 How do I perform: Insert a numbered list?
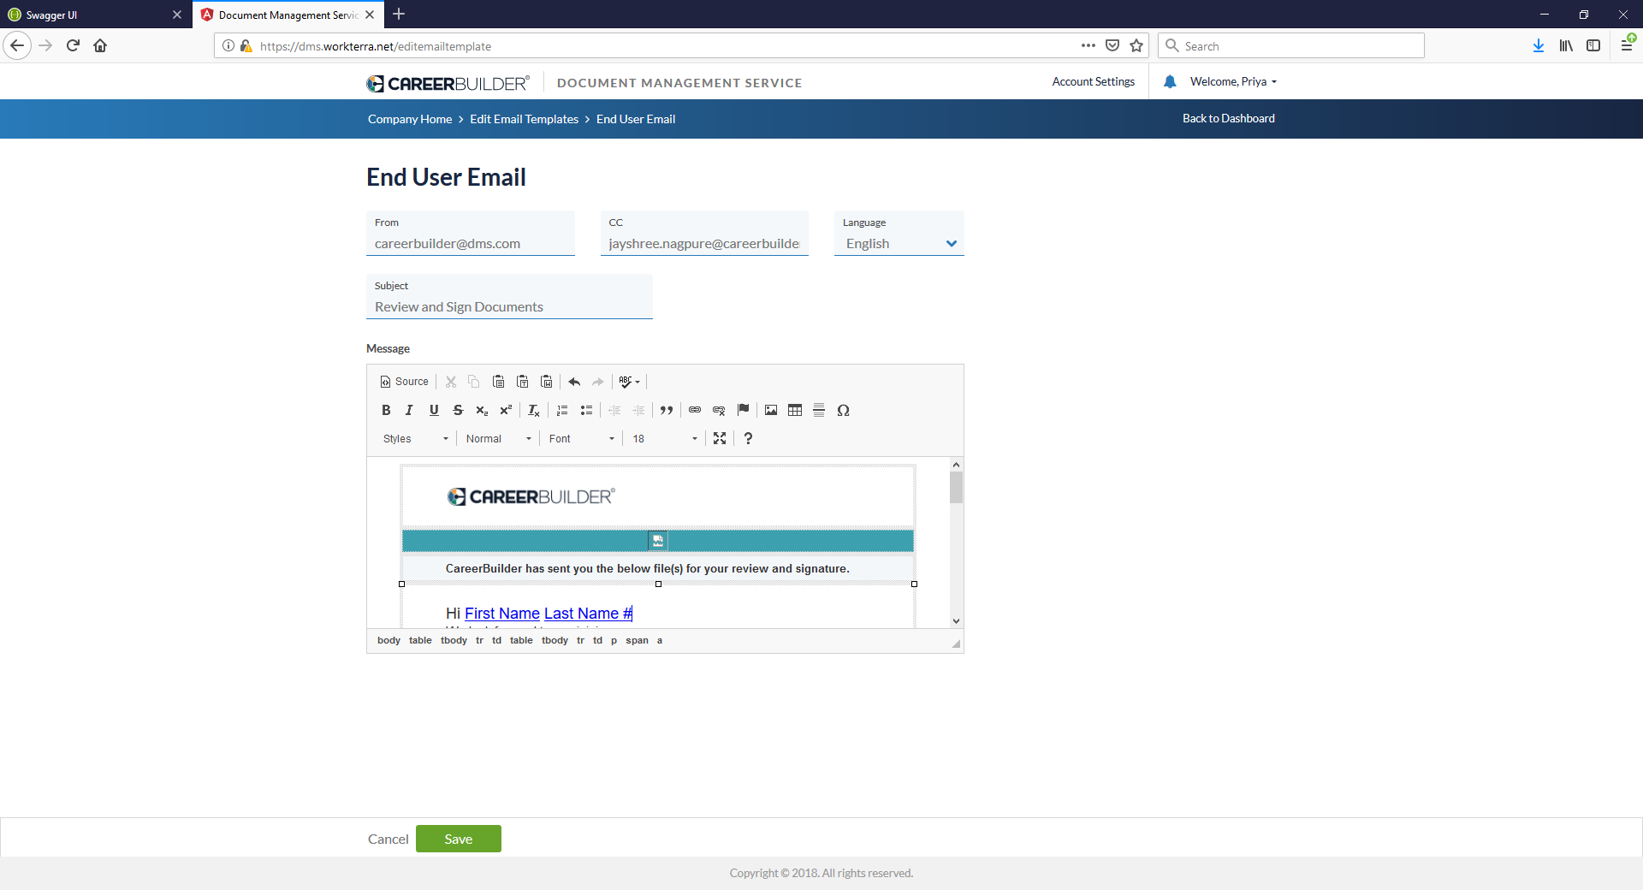(562, 410)
